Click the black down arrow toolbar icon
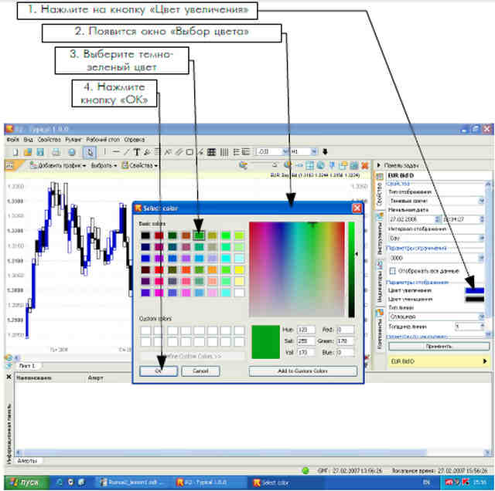Image resolution: width=495 pixels, height=491 pixels. pyautogui.click(x=325, y=152)
